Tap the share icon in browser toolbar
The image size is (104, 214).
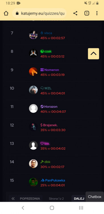click(75, 13)
